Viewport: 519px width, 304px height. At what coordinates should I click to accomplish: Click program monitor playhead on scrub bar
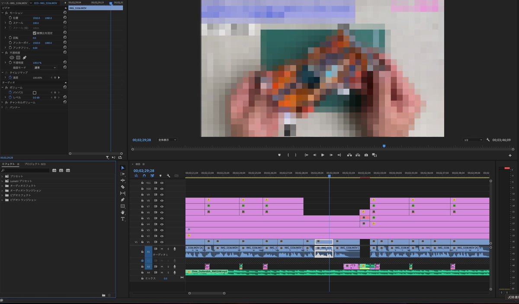[384, 146]
